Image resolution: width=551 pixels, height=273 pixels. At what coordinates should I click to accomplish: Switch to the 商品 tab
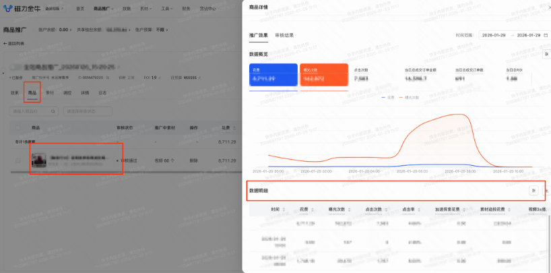coord(32,93)
